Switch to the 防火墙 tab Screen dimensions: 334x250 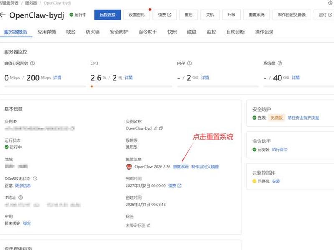coord(93,32)
